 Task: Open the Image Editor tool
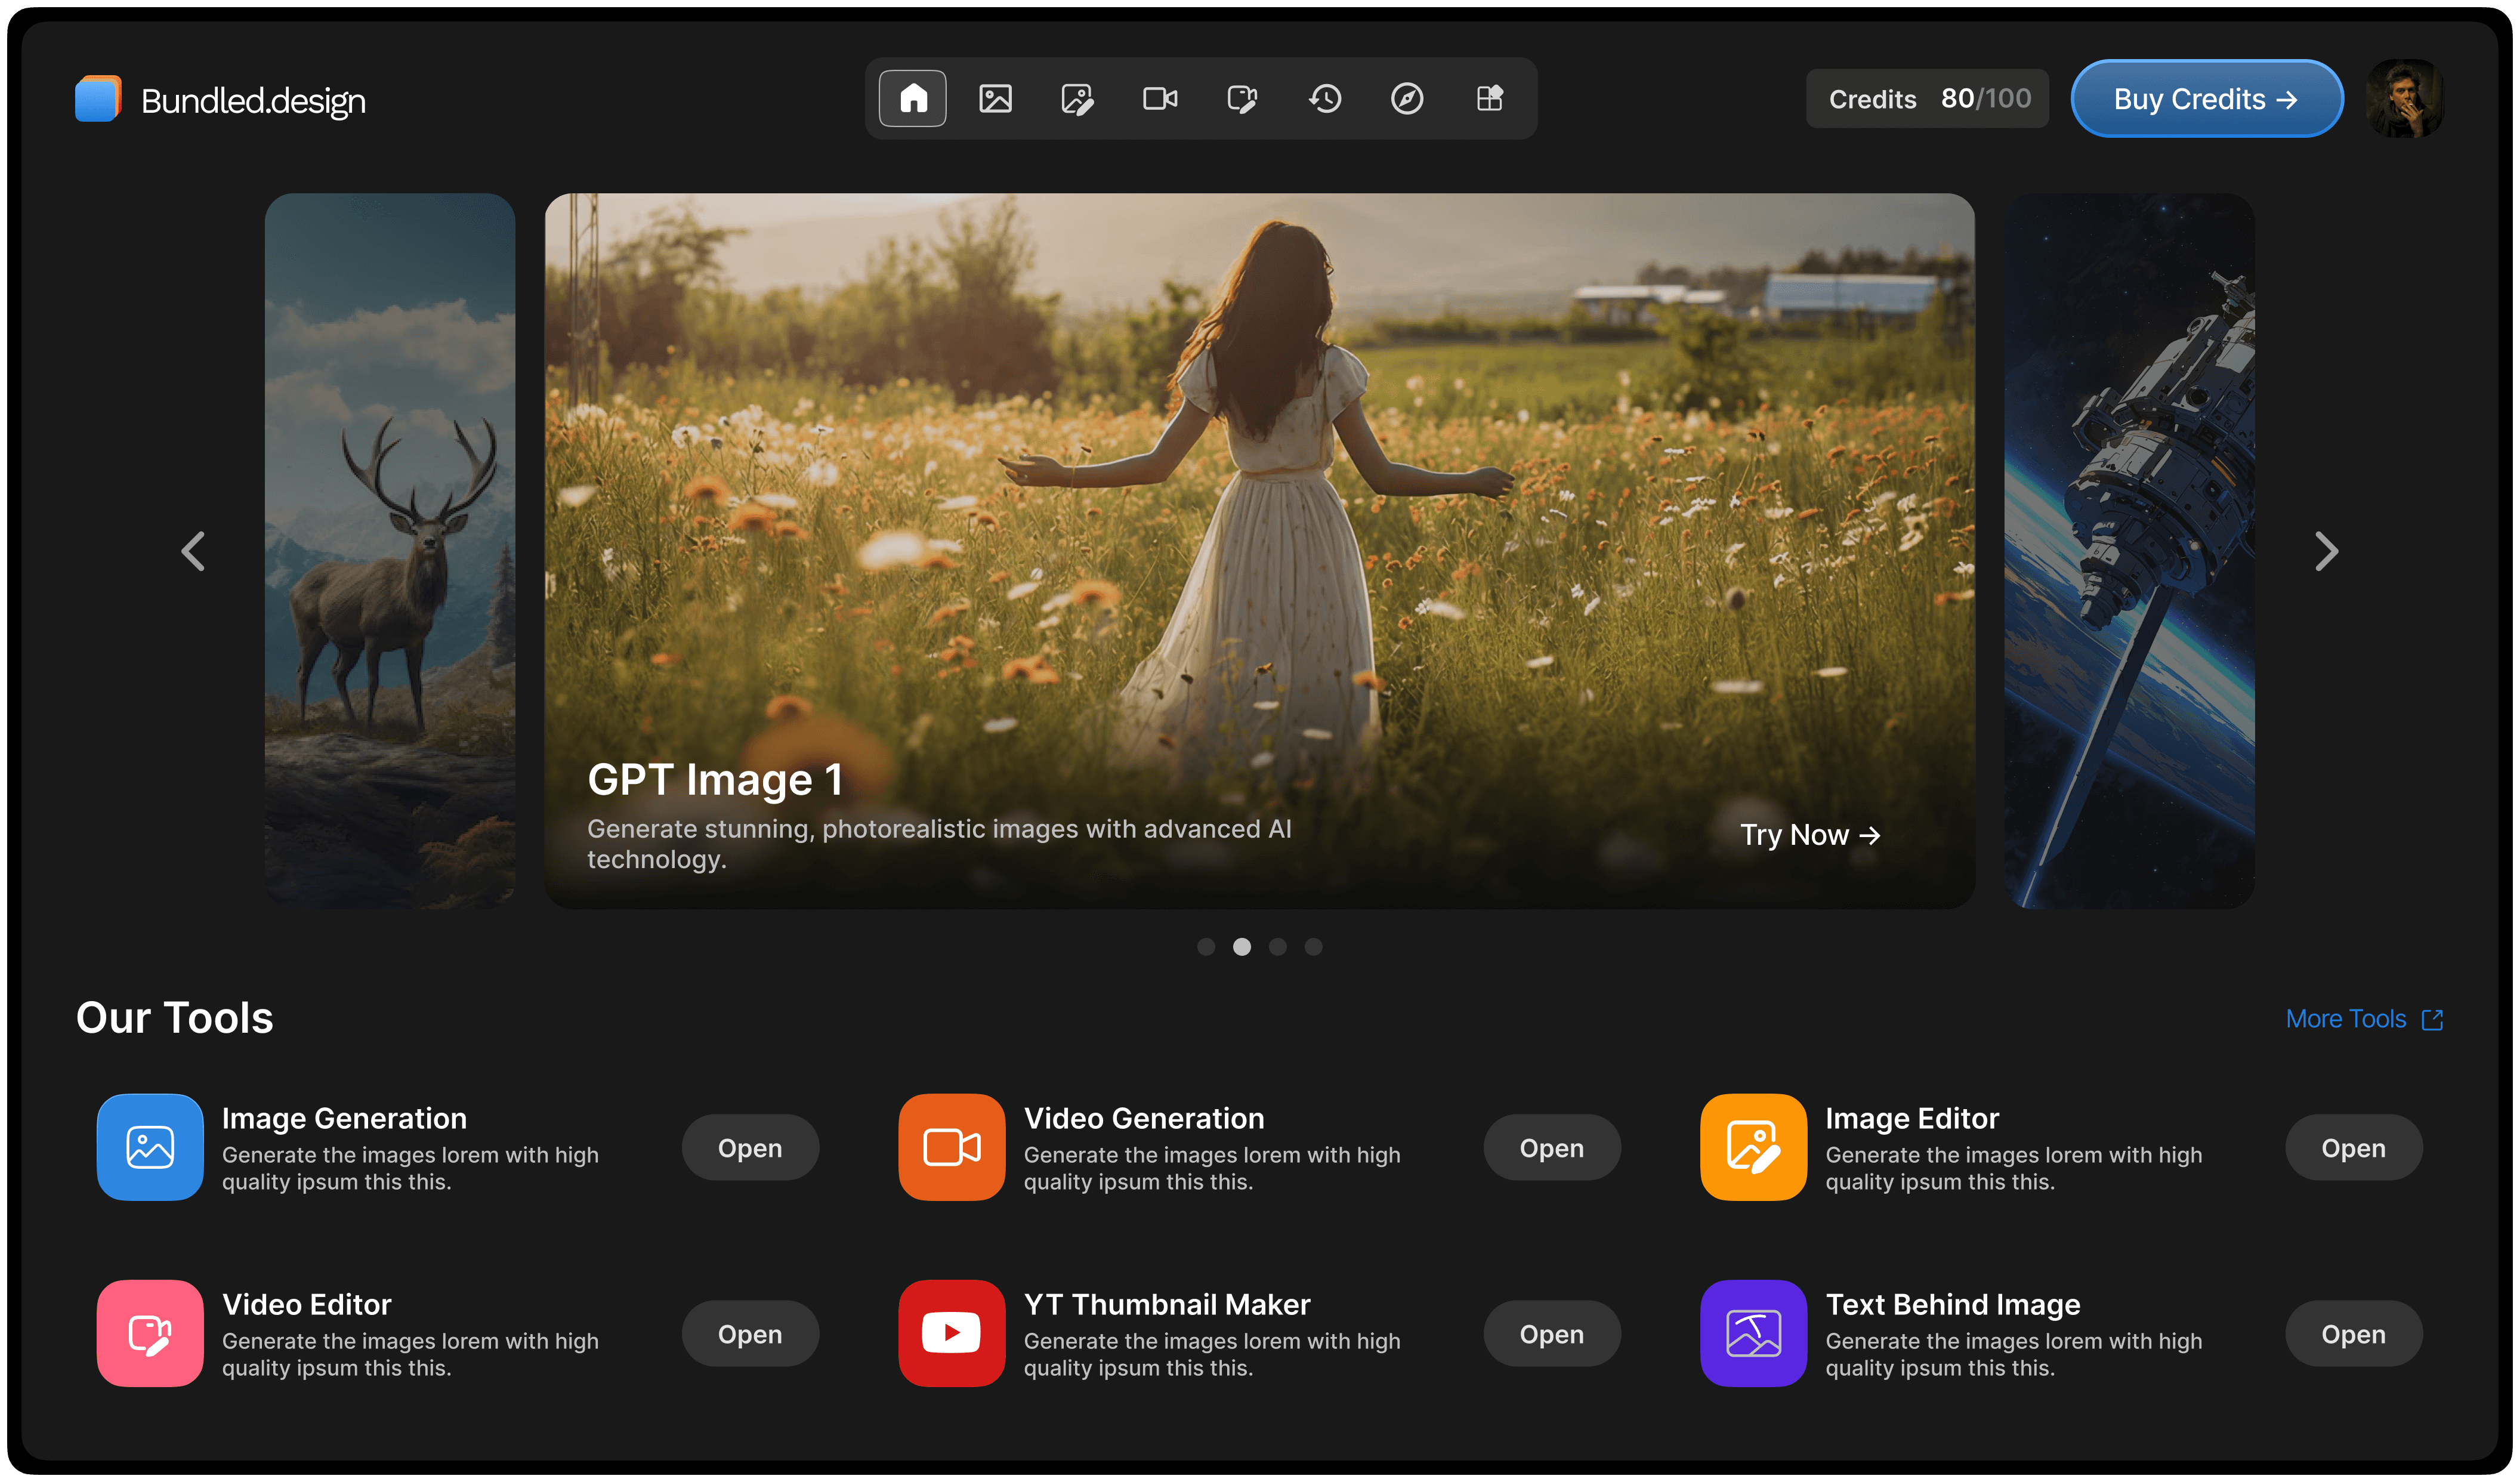click(x=2353, y=1148)
